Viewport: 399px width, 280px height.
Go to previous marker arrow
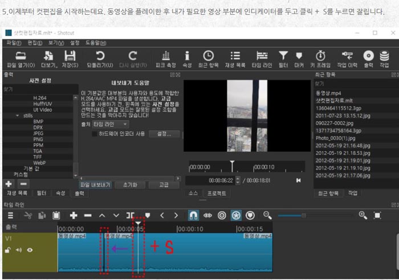click(x=162, y=216)
